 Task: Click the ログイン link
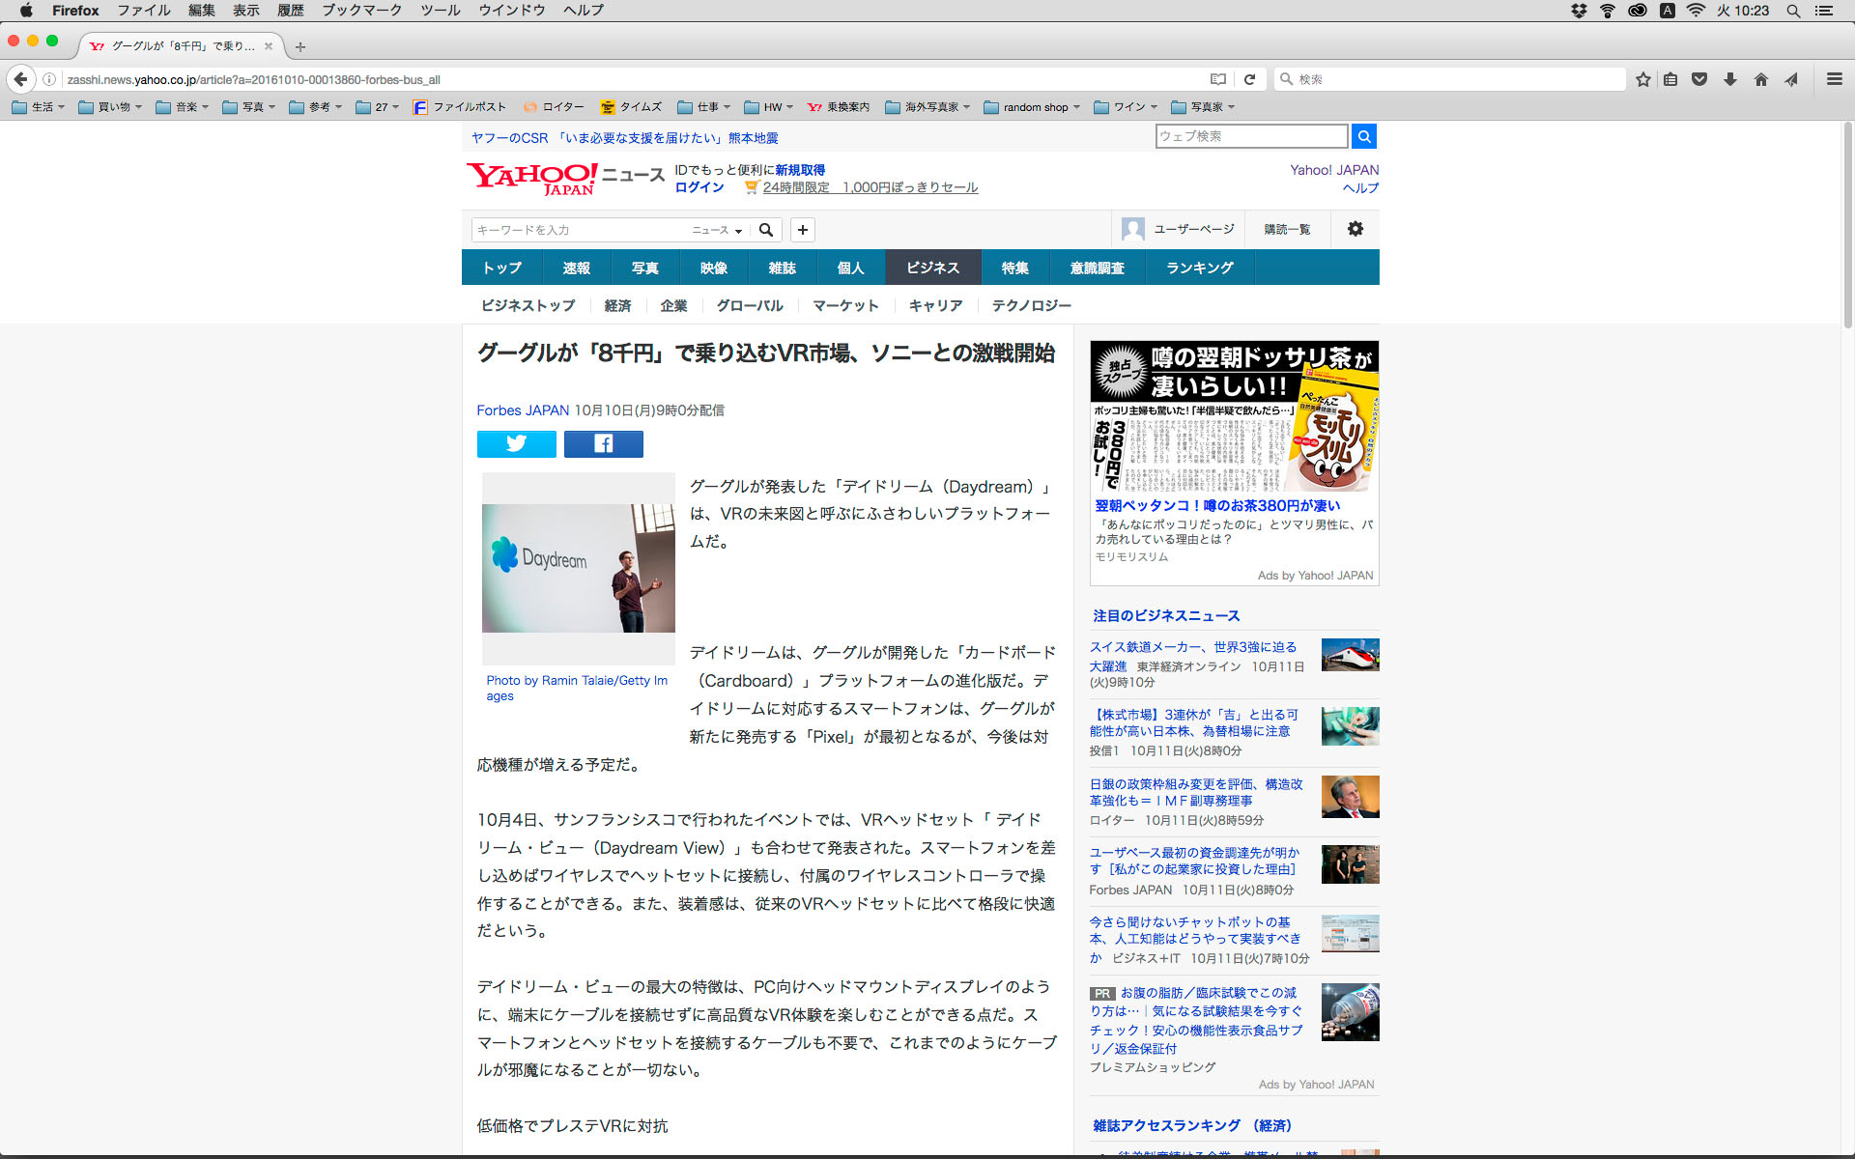click(x=699, y=187)
